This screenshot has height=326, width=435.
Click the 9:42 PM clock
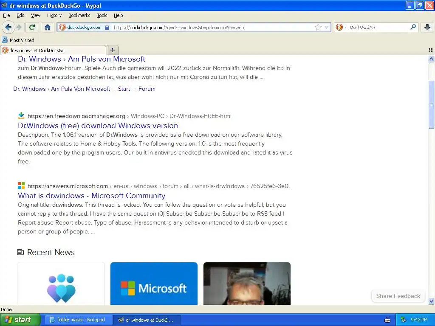[x=419, y=320]
